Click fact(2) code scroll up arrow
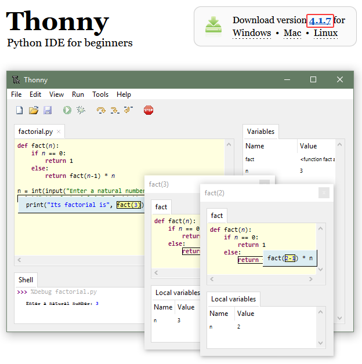362x364 pixels. 321,228
